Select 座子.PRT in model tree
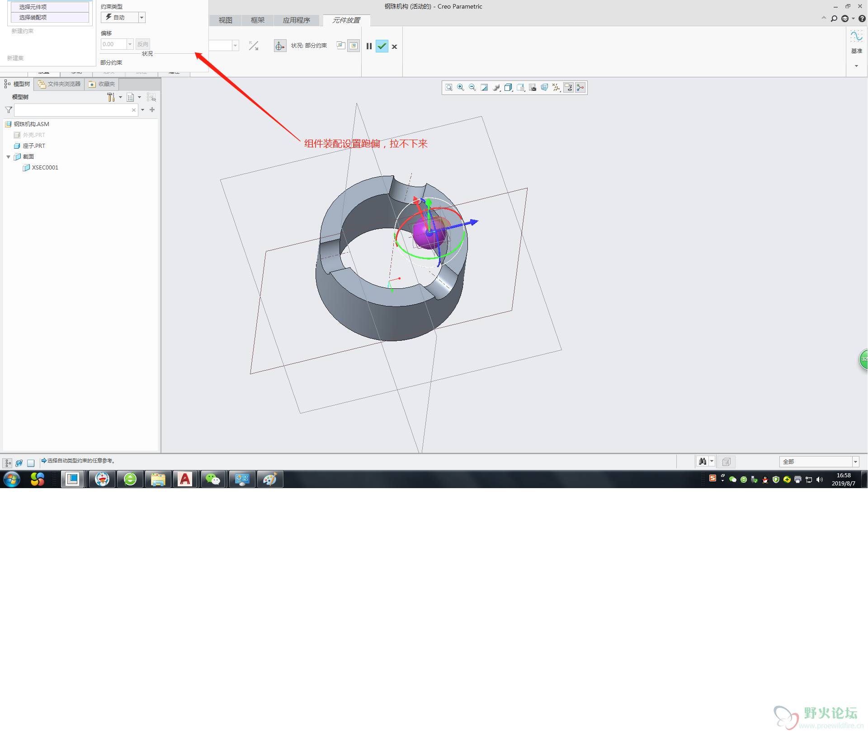Screen dimensions: 868x734 point(34,146)
